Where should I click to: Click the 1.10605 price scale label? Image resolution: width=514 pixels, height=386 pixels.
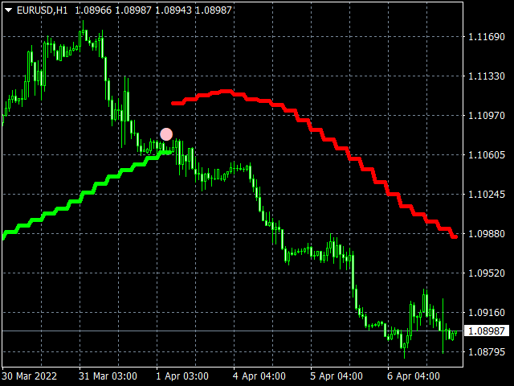[x=487, y=154]
